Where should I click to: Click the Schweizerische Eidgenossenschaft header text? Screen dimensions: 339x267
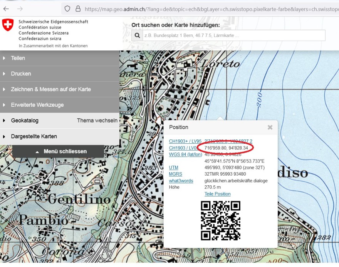(54, 22)
